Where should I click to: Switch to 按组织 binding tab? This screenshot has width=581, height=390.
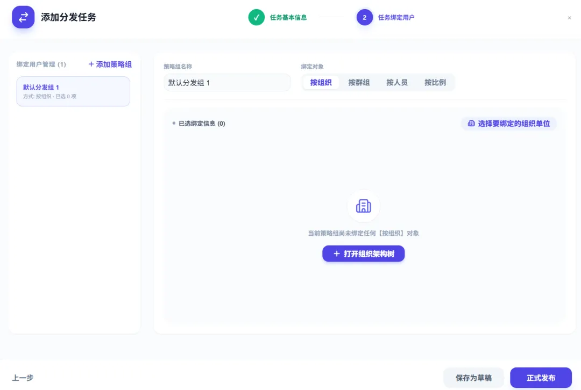pos(321,83)
